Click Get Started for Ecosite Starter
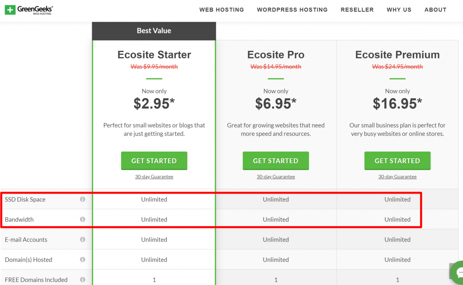463x285 pixels. click(154, 161)
